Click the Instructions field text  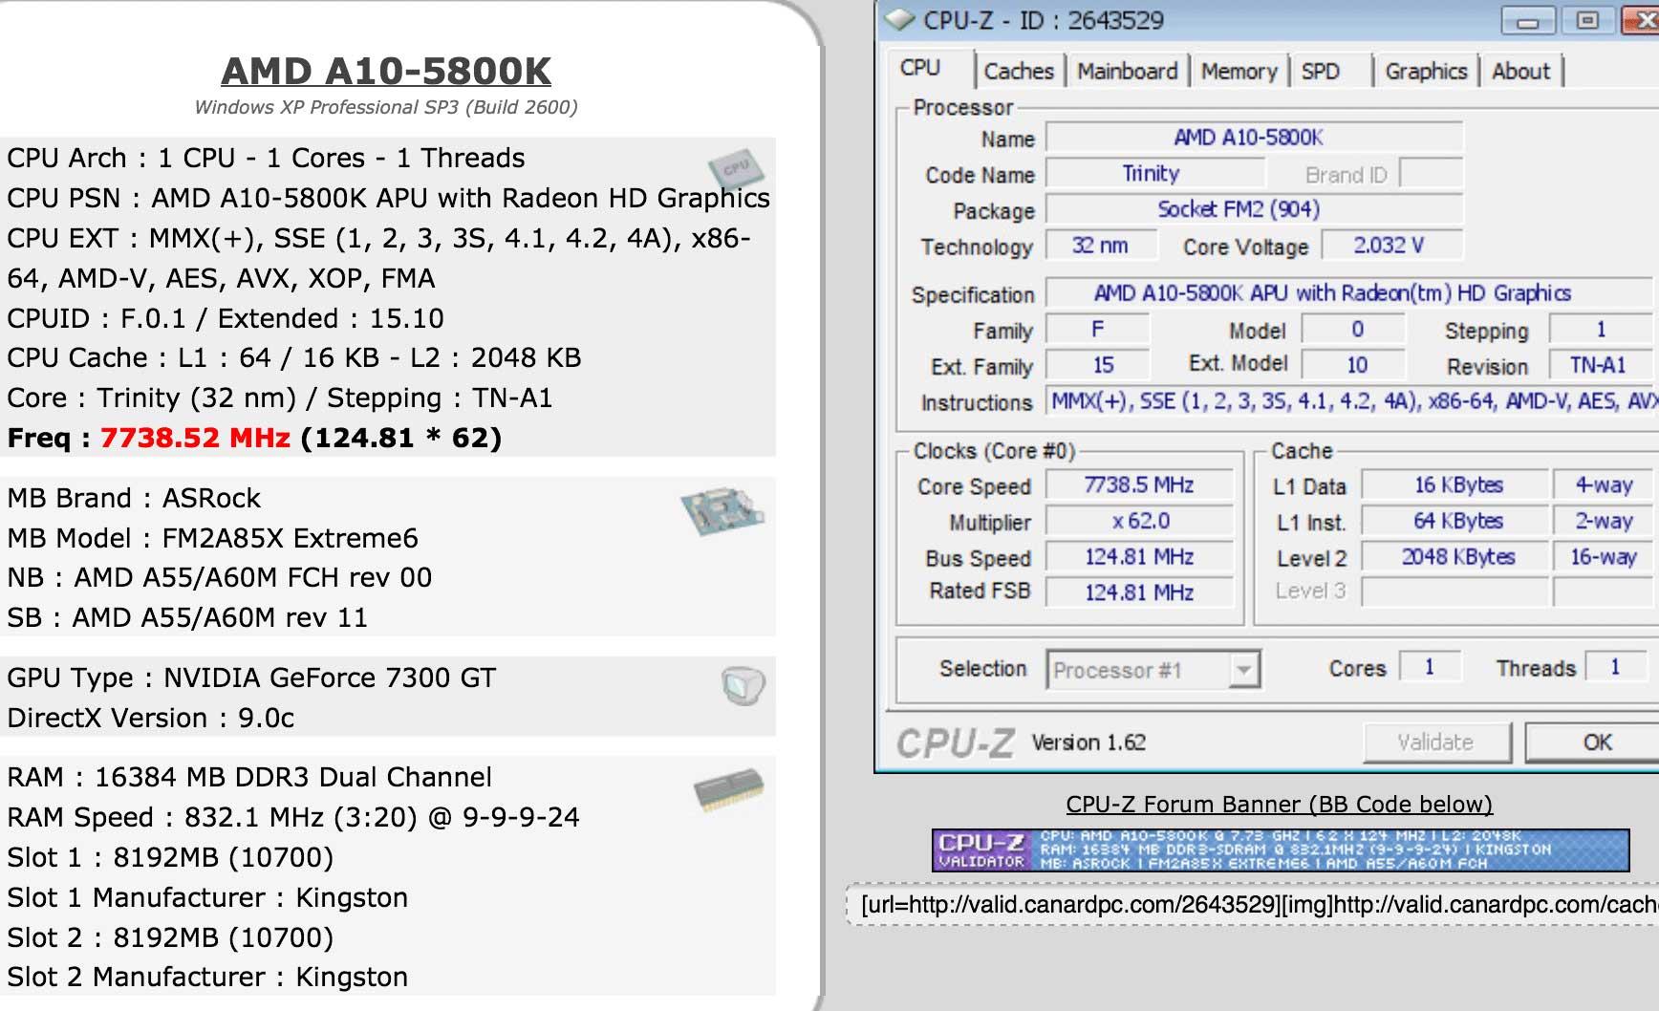(1352, 401)
